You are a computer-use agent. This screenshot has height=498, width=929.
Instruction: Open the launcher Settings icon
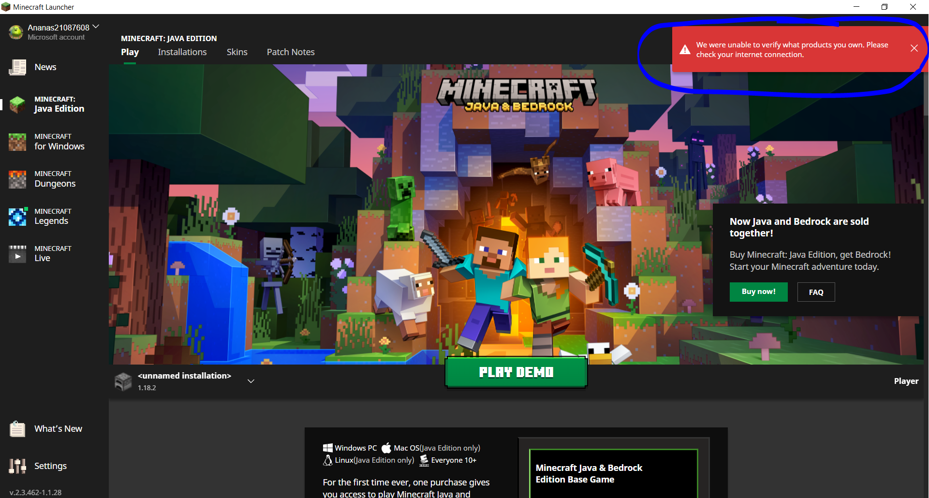click(x=17, y=466)
